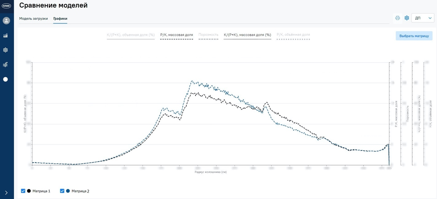Click the NLMK logo icon
This screenshot has height=199, width=437.
[x=6, y=6]
